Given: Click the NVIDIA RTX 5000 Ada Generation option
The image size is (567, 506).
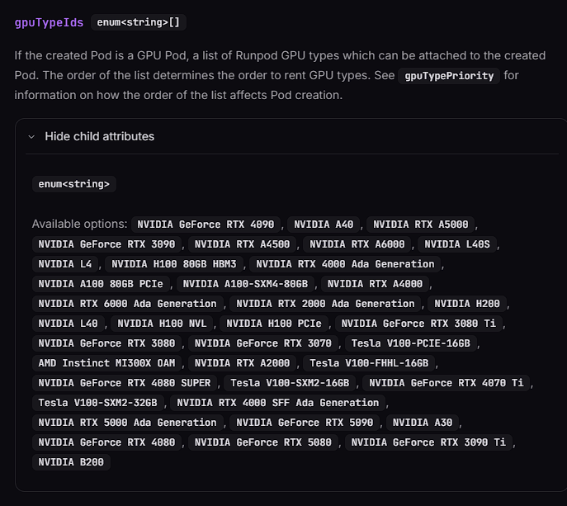Looking at the screenshot, I should (x=127, y=423).
